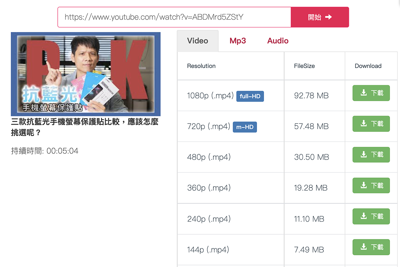Click the YouTube URL input field
Screen dimensions: 400x267
[x=174, y=17]
